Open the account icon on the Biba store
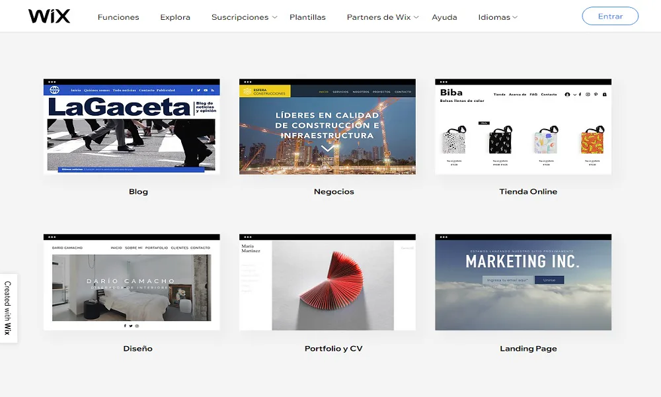Screen dimensions: 661x397 point(567,95)
